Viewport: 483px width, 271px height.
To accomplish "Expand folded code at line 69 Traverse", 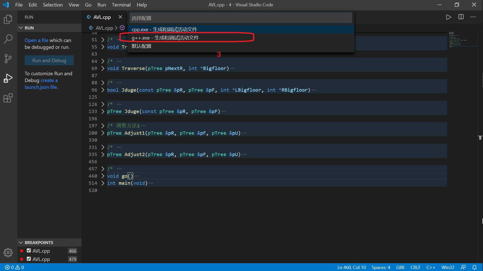I will tap(103, 68).
